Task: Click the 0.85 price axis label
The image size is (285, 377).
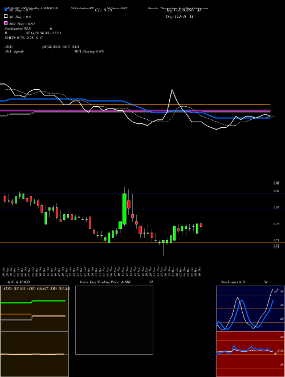Action: click(x=276, y=207)
